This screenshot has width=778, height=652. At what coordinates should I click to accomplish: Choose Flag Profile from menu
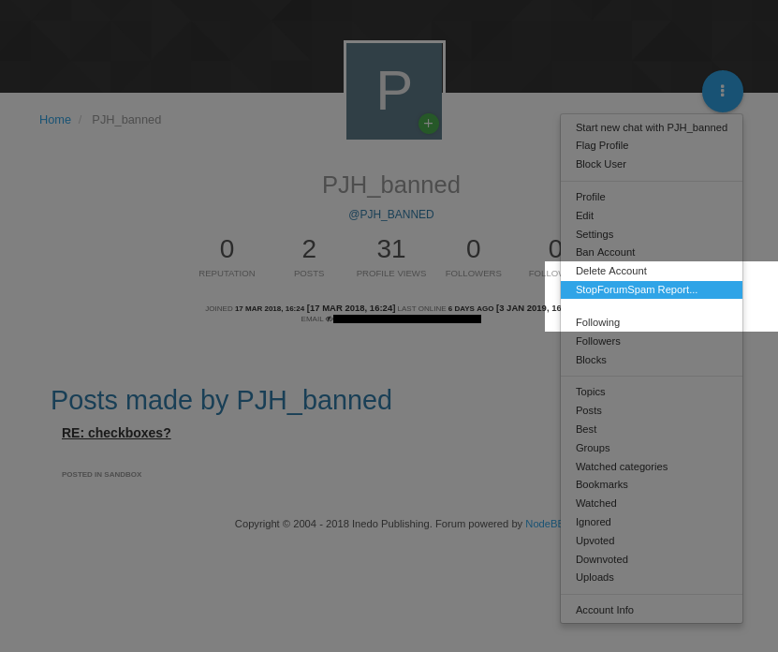click(x=652, y=145)
